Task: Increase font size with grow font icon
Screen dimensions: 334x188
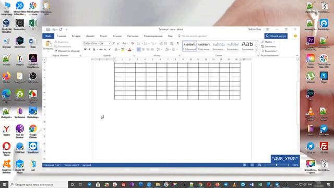Action: click(x=114, y=43)
